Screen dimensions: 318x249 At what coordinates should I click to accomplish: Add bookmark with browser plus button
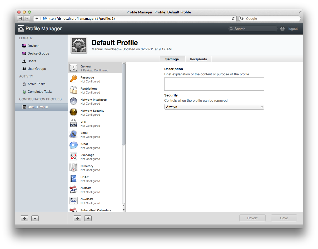click(x=37, y=18)
